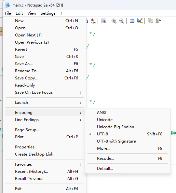Select the checked UTF-8 encoding
The width and height of the screenshot is (176, 193).
tap(128, 134)
